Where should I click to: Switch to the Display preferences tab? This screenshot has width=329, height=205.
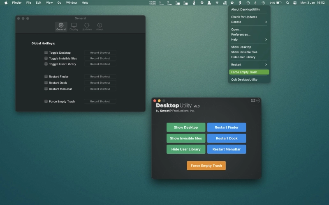point(74,27)
